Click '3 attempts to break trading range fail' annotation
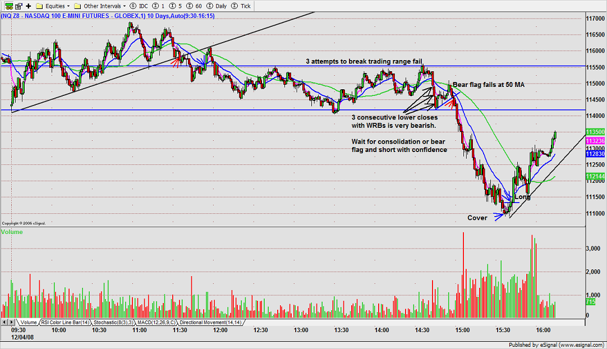This screenshot has width=607, height=349. click(x=364, y=61)
